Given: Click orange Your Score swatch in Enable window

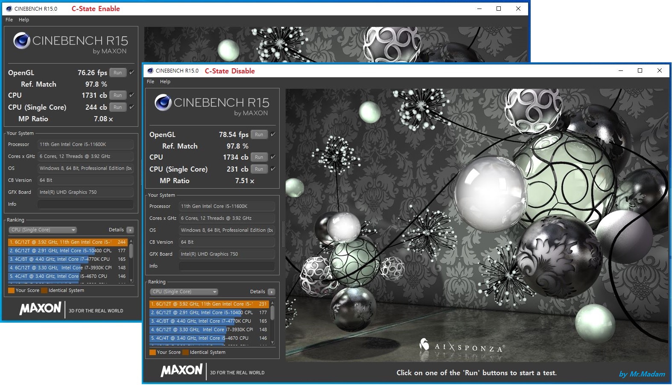Looking at the screenshot, I should coord(11,291).
